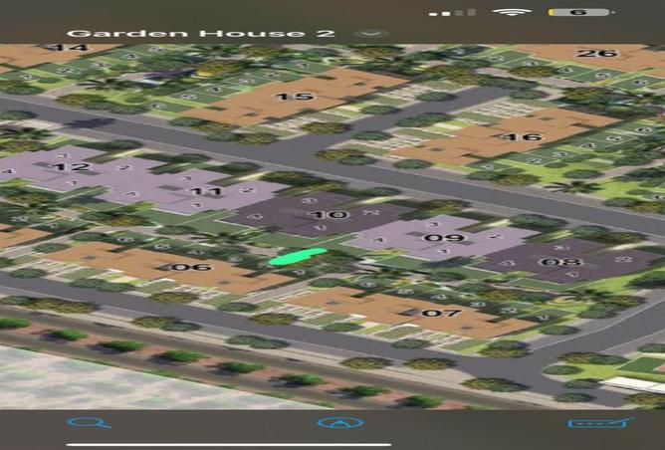This screenshot has width=665, height=450.
Task: Tap the cellular signal bars
Action: [x=452, y=12]
